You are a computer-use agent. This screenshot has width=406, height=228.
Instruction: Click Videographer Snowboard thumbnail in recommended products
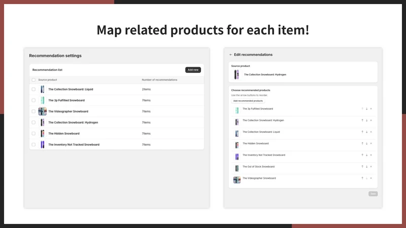pos(237,180)
